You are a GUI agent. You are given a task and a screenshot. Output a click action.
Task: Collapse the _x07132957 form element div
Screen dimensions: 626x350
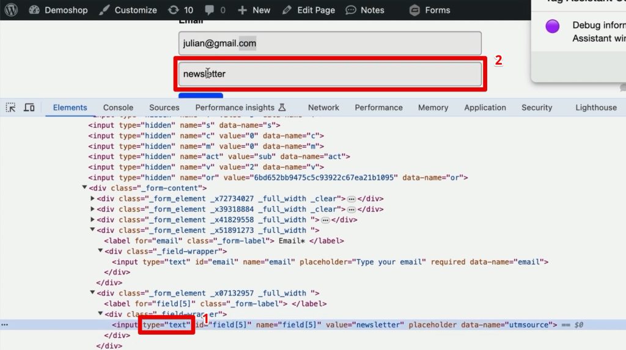click(92, 293)
